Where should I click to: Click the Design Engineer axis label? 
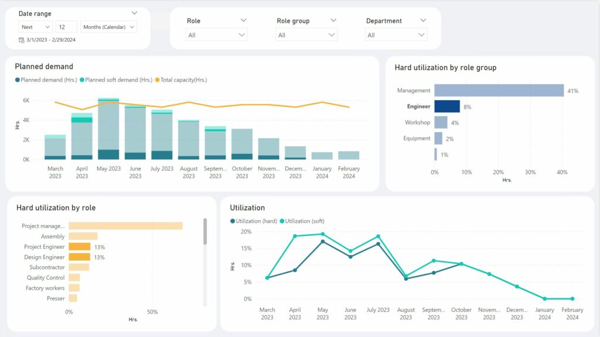(44, 257)
